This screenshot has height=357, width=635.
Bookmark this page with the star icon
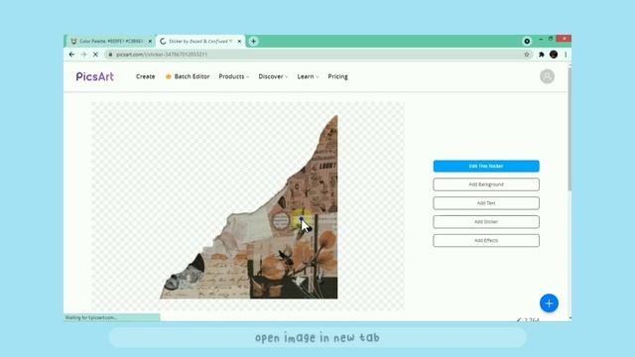tap(527, 55)
